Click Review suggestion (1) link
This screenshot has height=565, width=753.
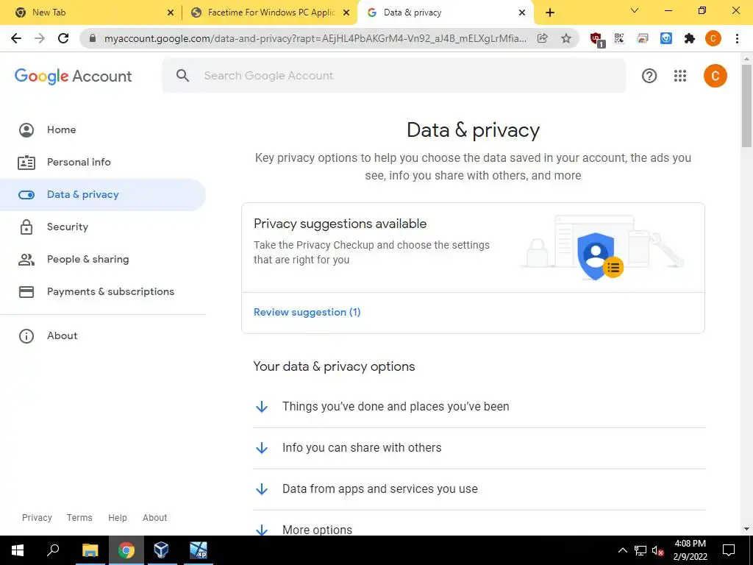pos(307,312)
